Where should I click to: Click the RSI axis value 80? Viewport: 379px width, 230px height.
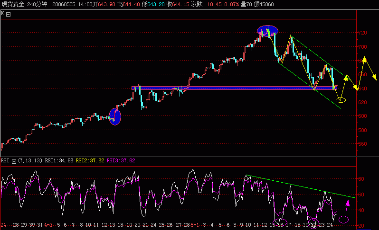pyautogui.click(x=361, y=179)
